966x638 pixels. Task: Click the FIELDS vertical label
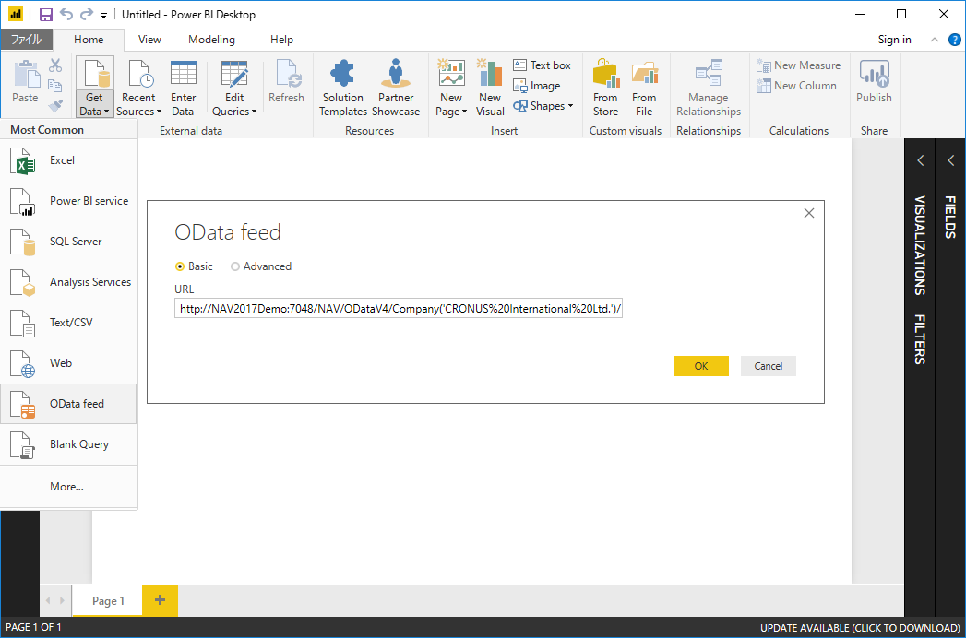tap(950, 218)
